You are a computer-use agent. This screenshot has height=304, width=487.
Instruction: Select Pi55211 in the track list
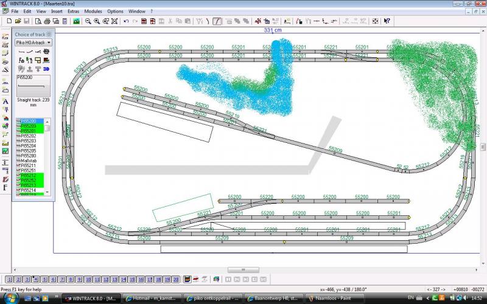30,165
